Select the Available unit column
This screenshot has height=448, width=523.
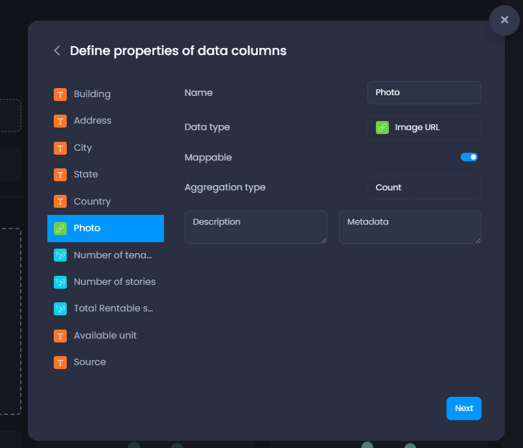106,336
